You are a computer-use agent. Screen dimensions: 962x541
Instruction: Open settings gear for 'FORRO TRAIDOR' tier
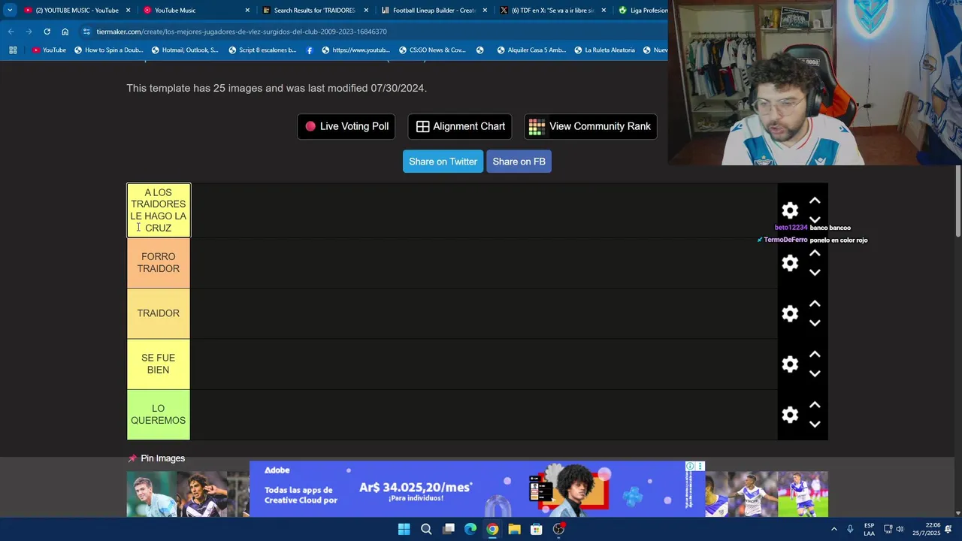pos(790,263)
